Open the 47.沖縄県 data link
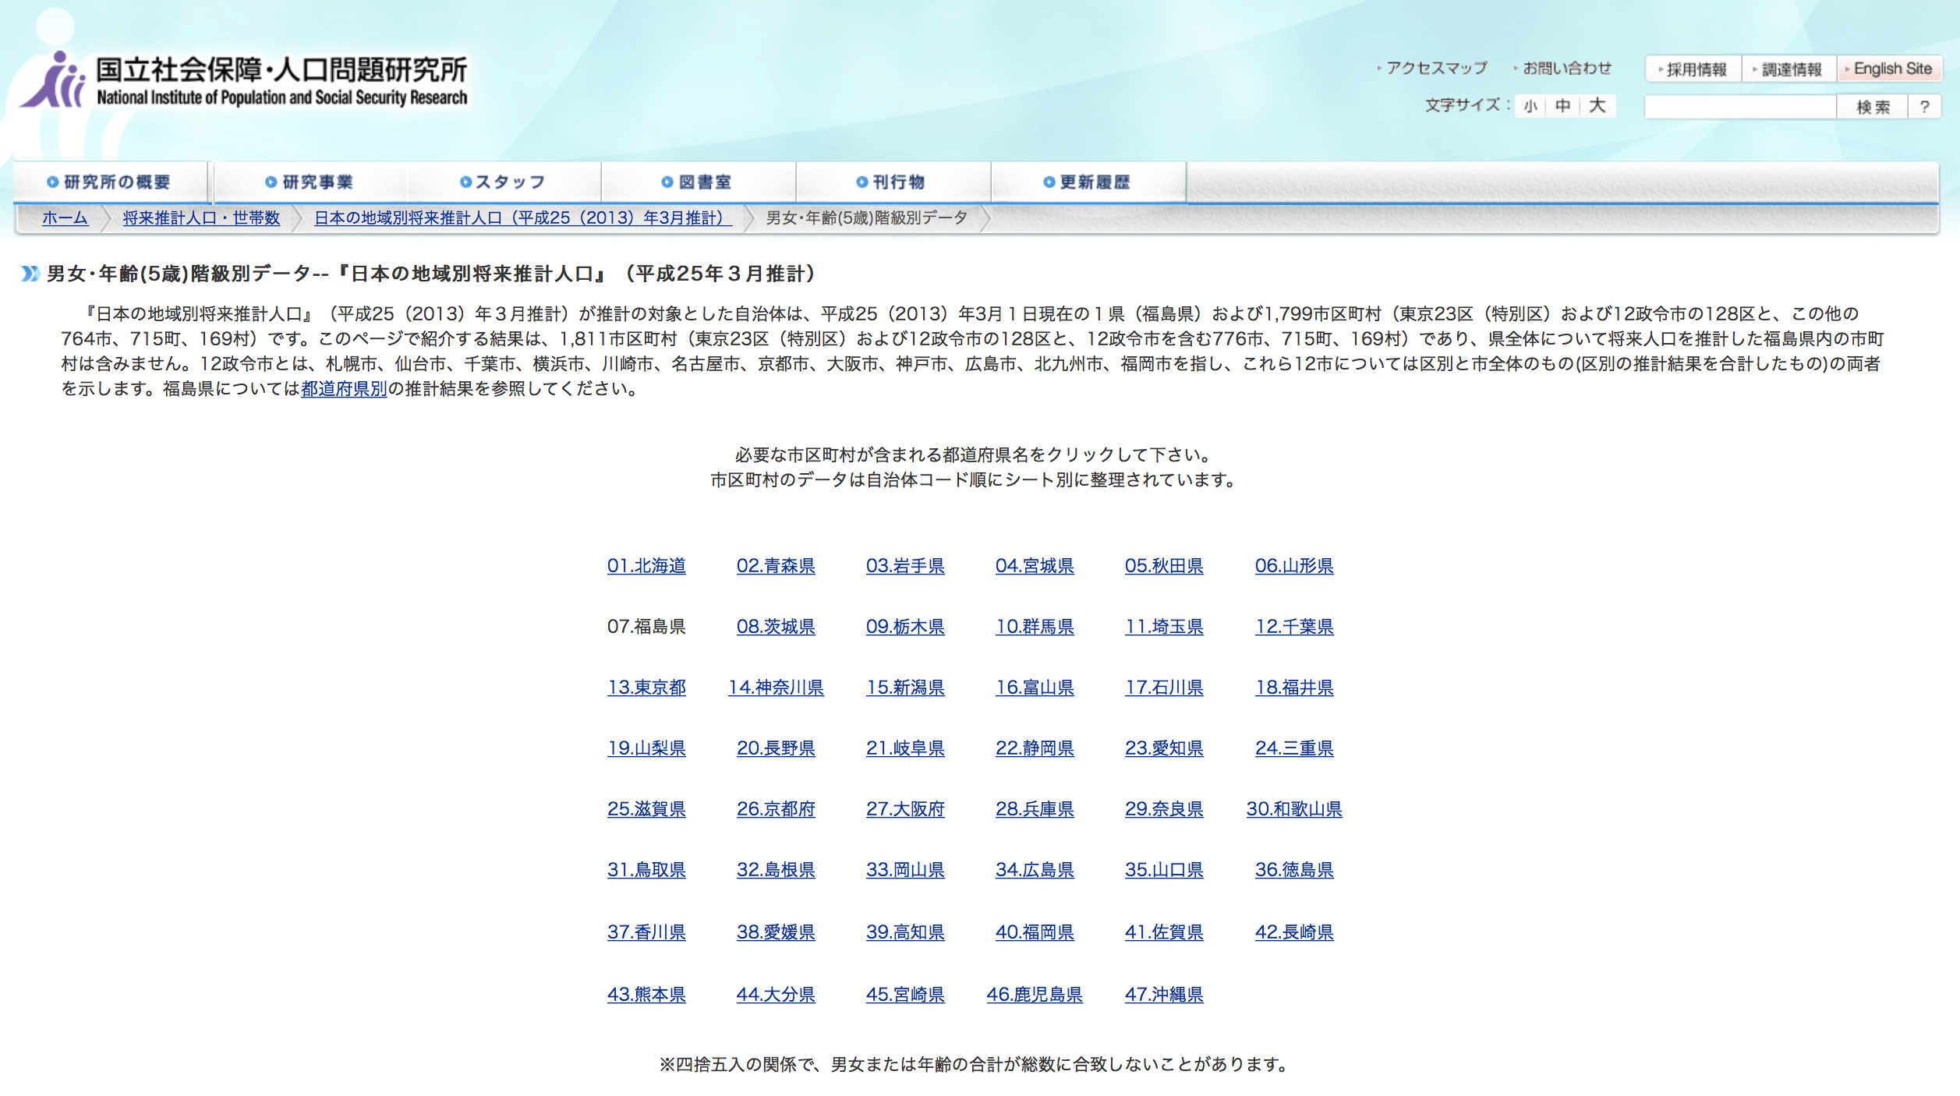Viewport: 1960px width, 1096px height. [1163, 995]
